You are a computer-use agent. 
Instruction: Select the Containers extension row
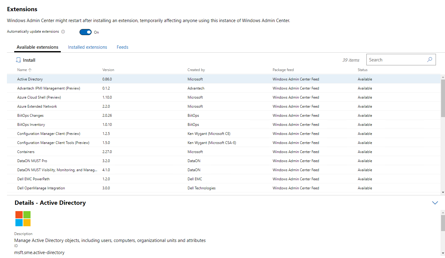[26, 152]
